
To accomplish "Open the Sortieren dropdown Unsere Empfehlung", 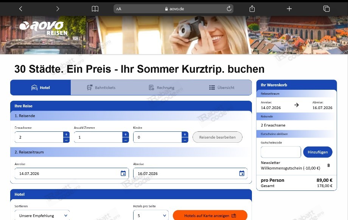I will pos(42,215).
